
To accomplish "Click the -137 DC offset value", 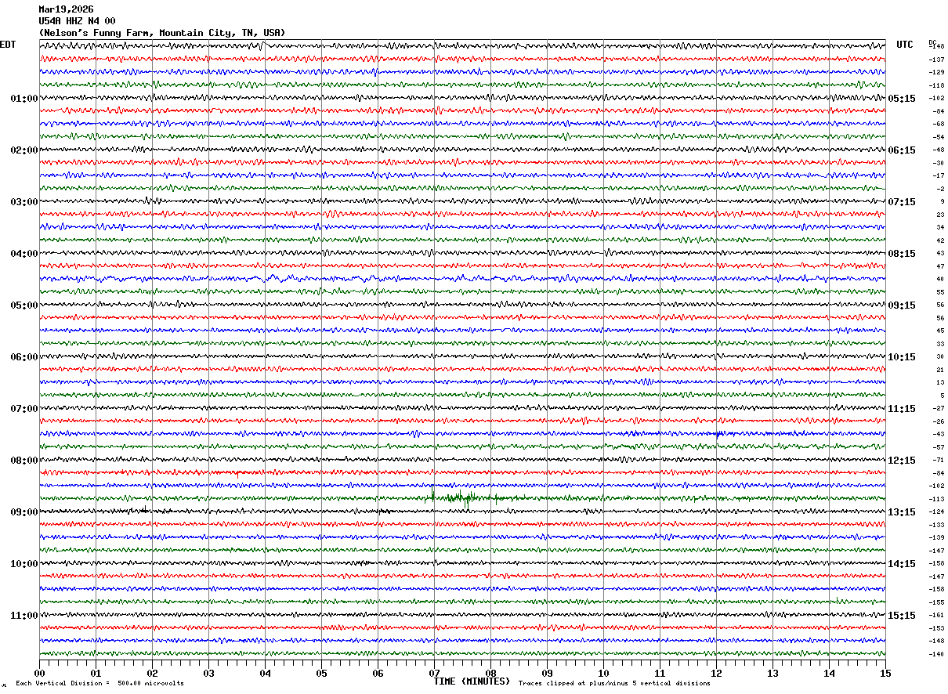I will [936, 60].
